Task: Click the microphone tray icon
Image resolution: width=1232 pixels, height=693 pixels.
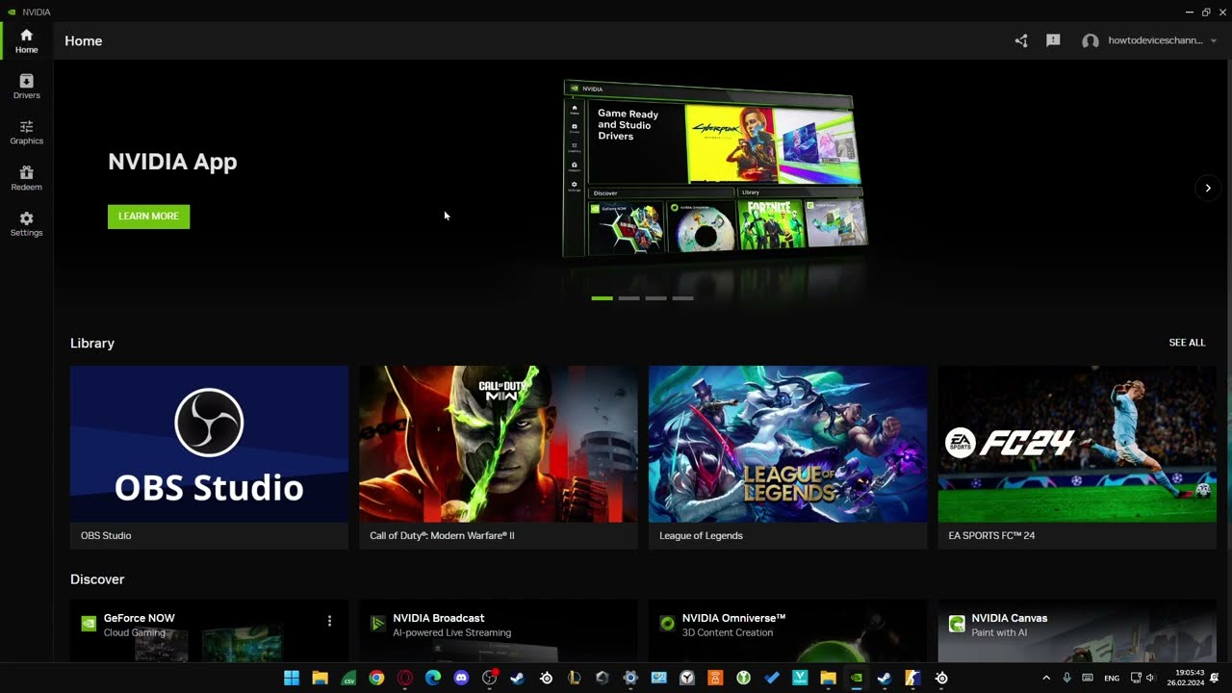Action: click(1066, 678)
